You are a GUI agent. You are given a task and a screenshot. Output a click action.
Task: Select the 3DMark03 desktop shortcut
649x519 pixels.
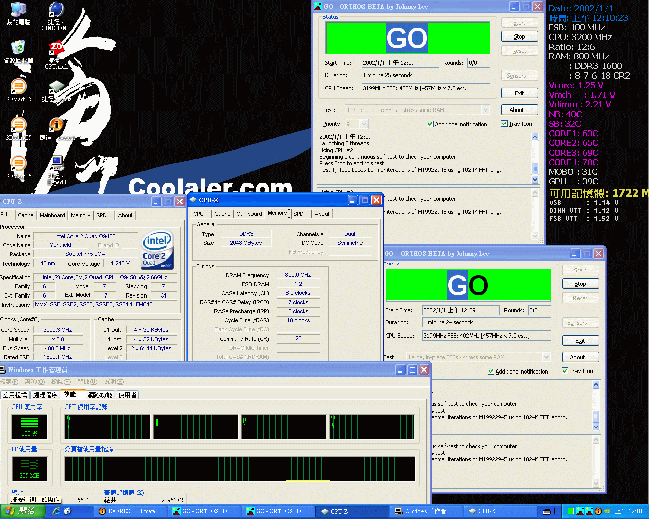(x=18, y=90)
